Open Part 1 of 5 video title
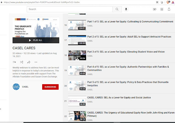Image resolution: width=175 pixels, height=123 pixels. point(130,22)
